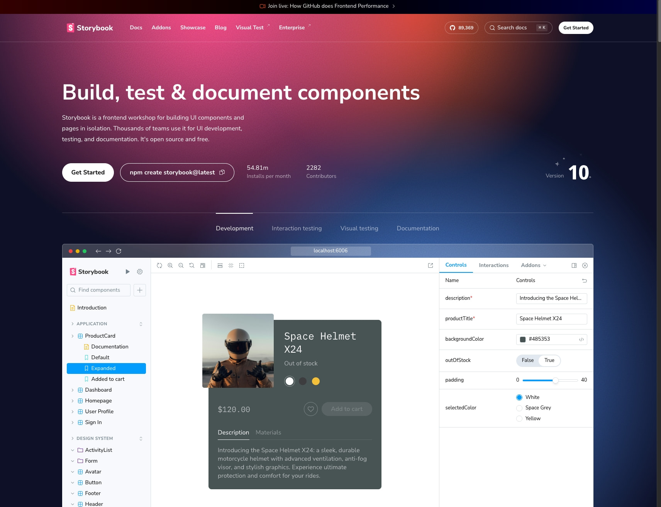
Task: Reload the localhost:6006 mockup page
Action: 119,251
